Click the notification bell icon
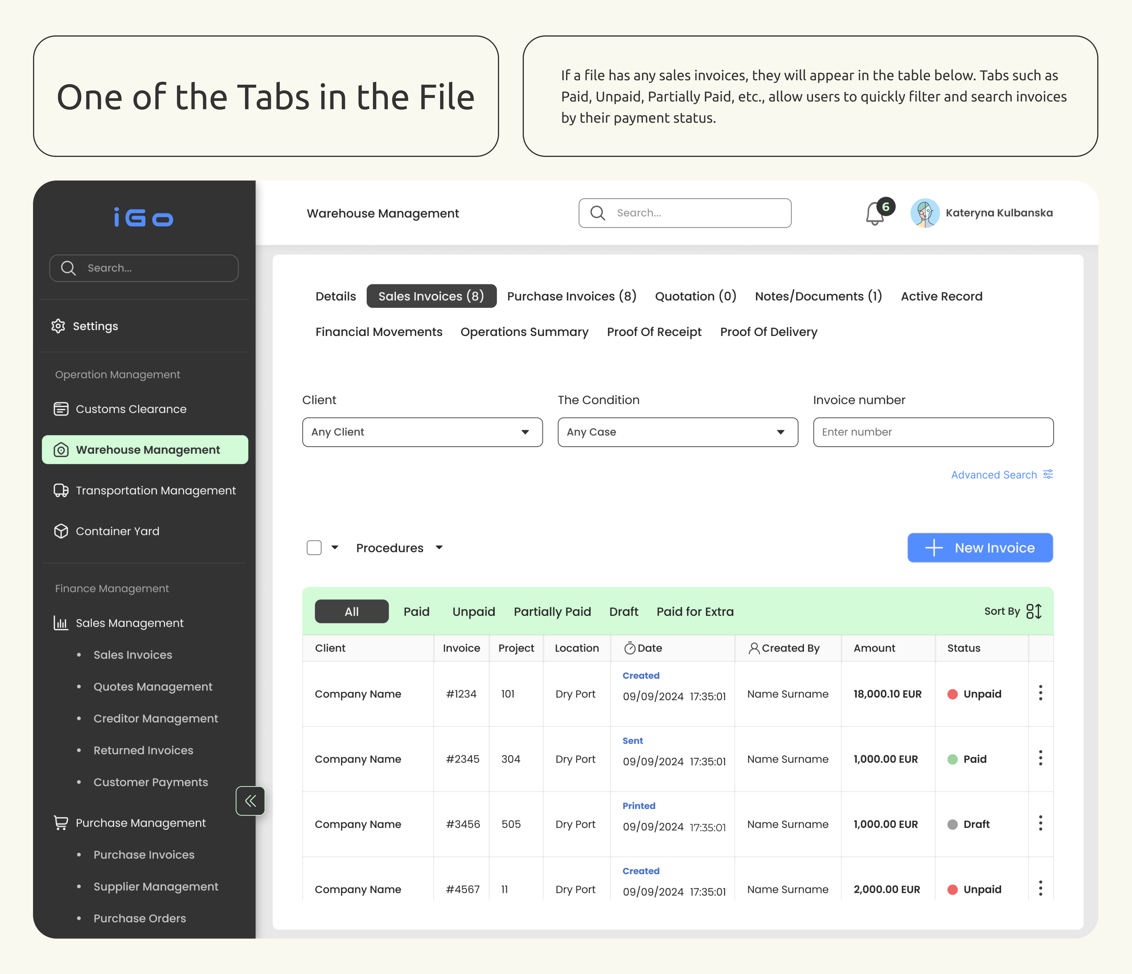Viewport: 1132px width, 974px height. point(875,214)
